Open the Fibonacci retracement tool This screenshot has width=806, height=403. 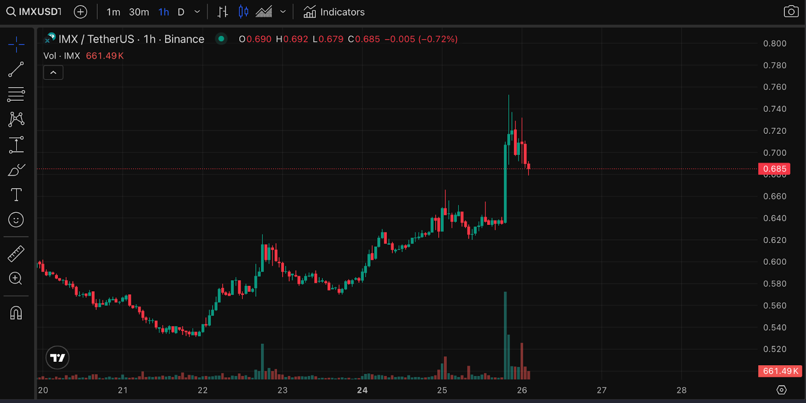pyautogui.click(x=16, y=94)
